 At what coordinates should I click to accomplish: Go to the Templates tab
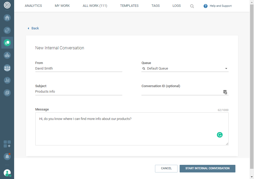(x=129, y=6)
